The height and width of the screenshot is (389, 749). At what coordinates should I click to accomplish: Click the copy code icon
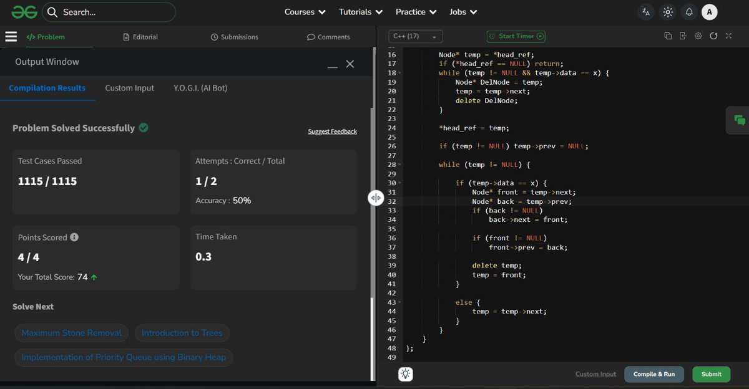pos(668,36)
